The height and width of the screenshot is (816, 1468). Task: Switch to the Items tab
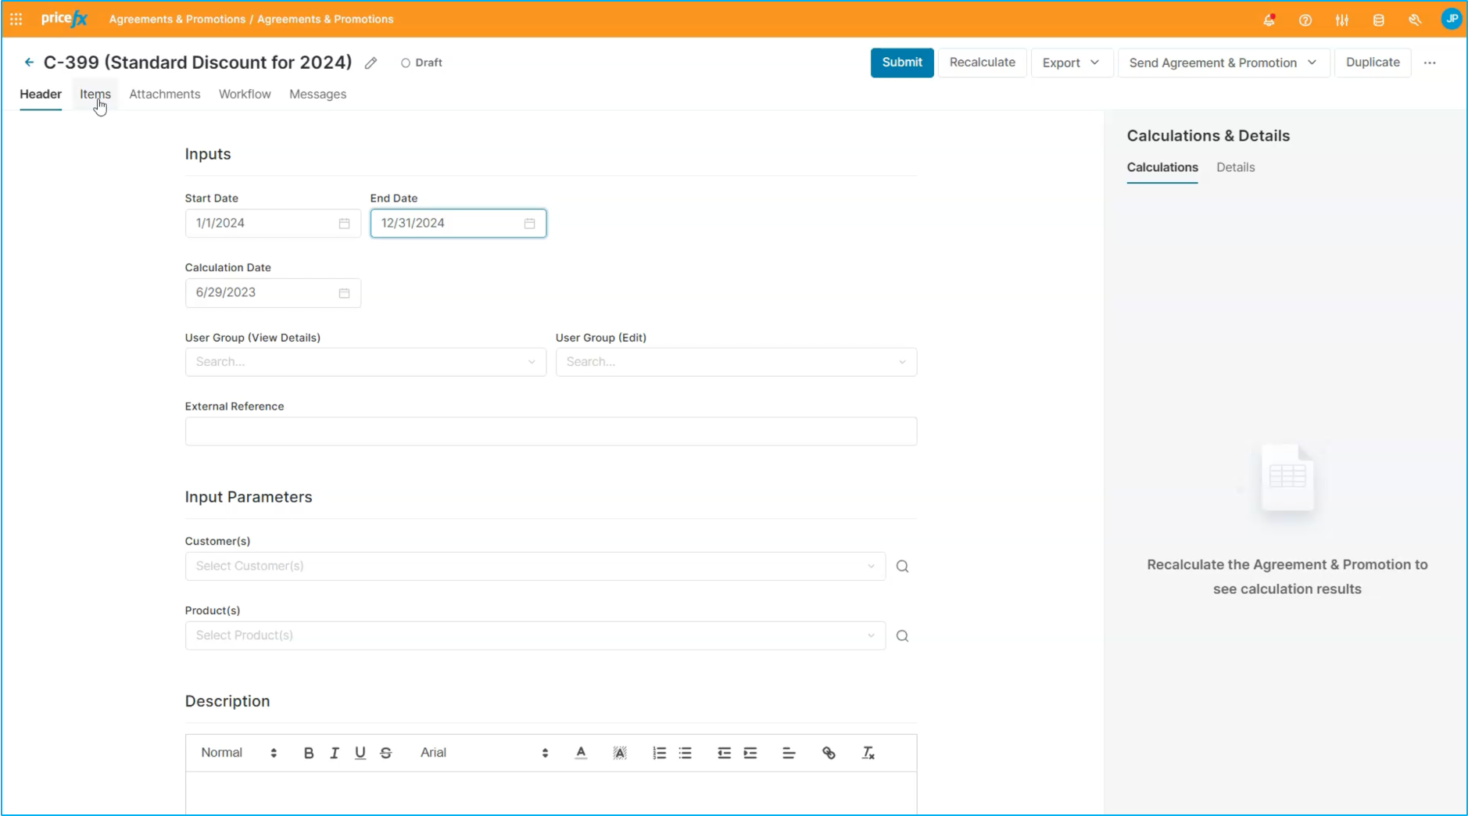tap(95, 94)
